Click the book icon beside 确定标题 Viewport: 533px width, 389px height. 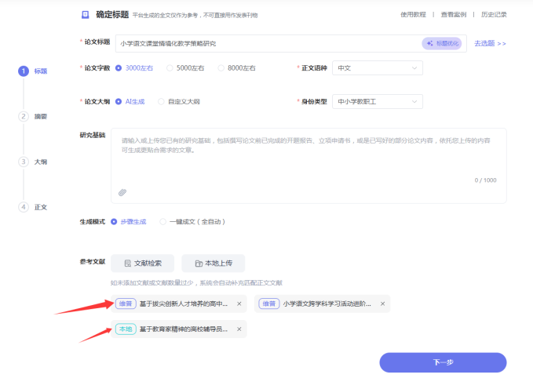[x=86, y=15]
